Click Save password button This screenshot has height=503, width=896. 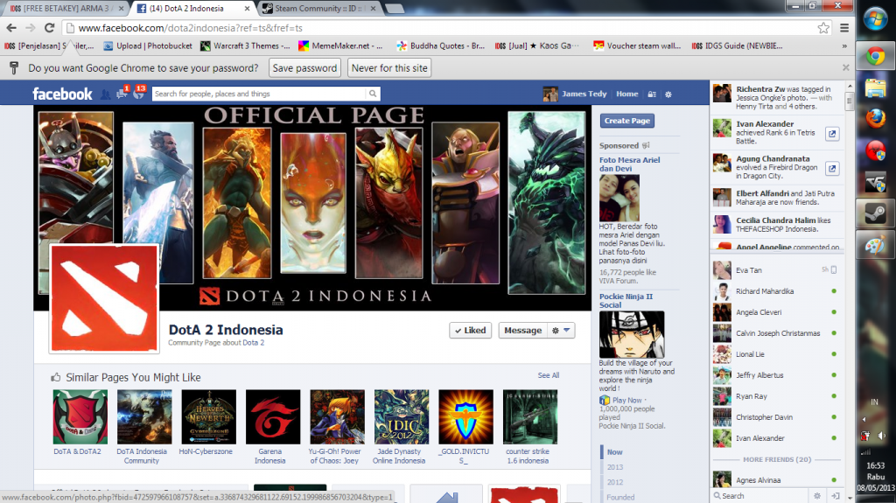(304, 68)
